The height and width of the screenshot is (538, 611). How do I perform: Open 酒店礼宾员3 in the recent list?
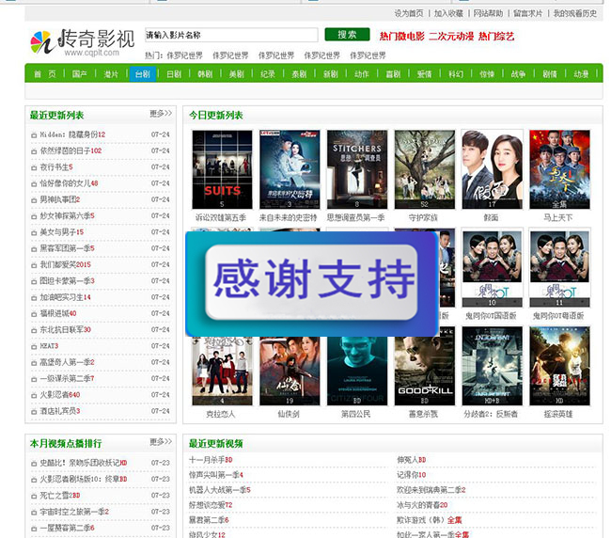click(60, 411)
